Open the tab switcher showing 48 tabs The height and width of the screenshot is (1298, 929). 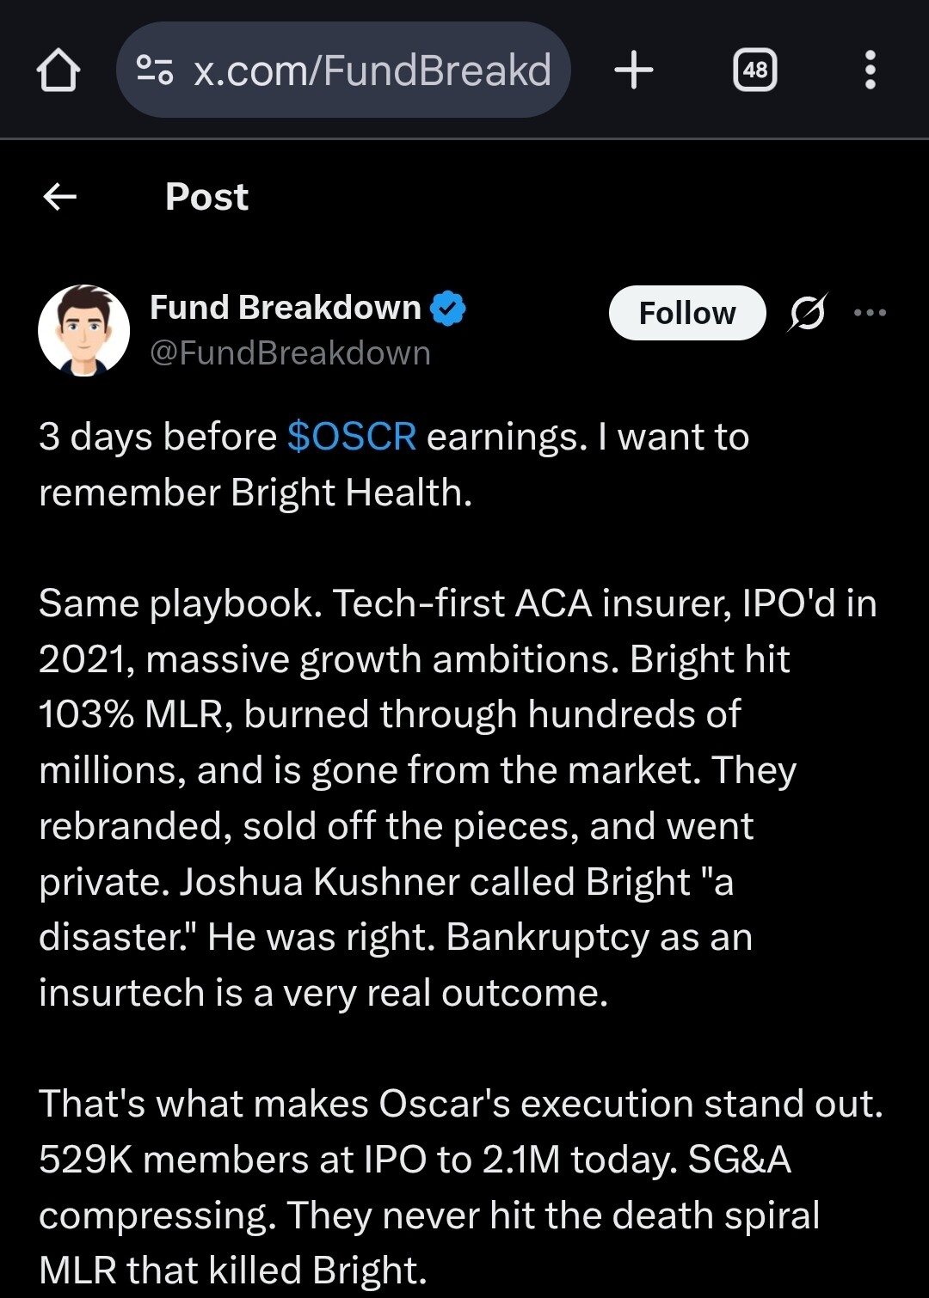pyautogui.click(x=754, y=70)
